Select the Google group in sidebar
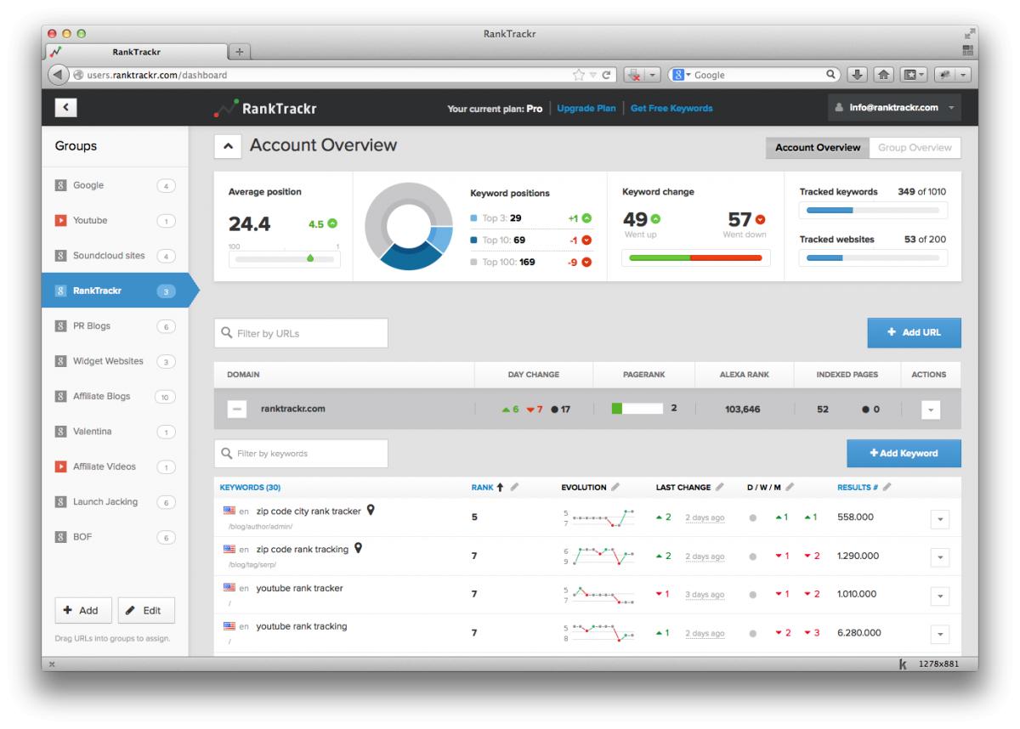1020x729 pixels. pyautogui.click(x=115, y=186)
